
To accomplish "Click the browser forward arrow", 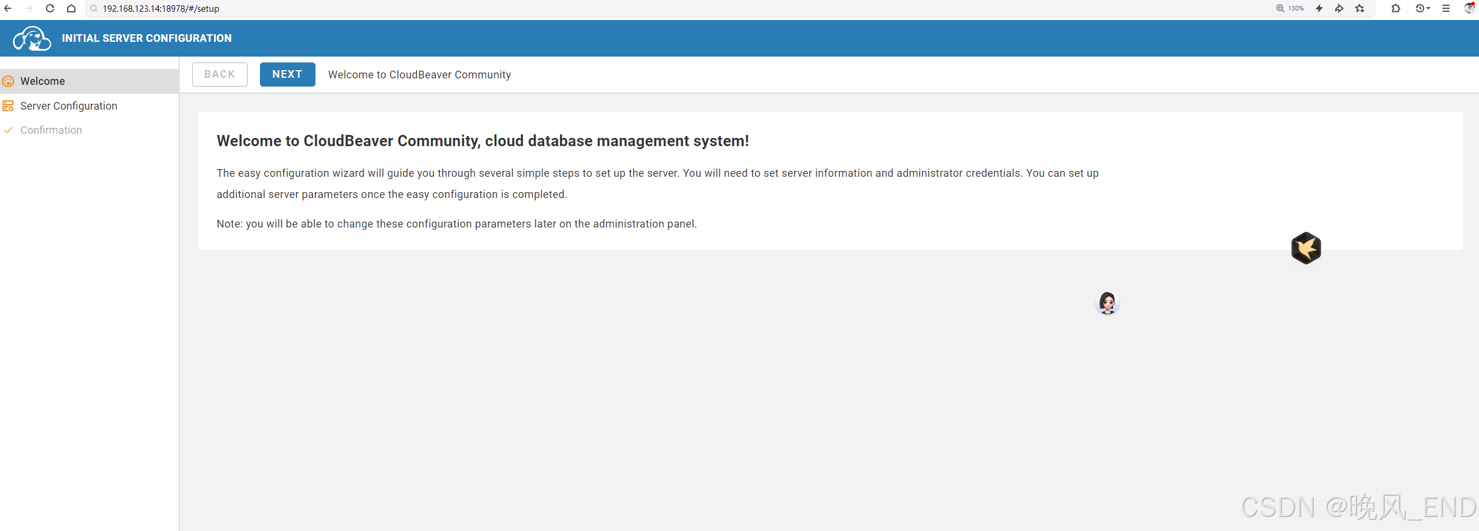I will pos(29,8).
